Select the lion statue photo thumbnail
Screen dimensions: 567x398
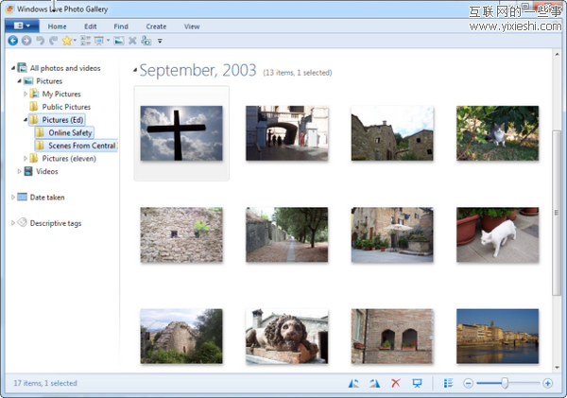[x=286, y=336]
